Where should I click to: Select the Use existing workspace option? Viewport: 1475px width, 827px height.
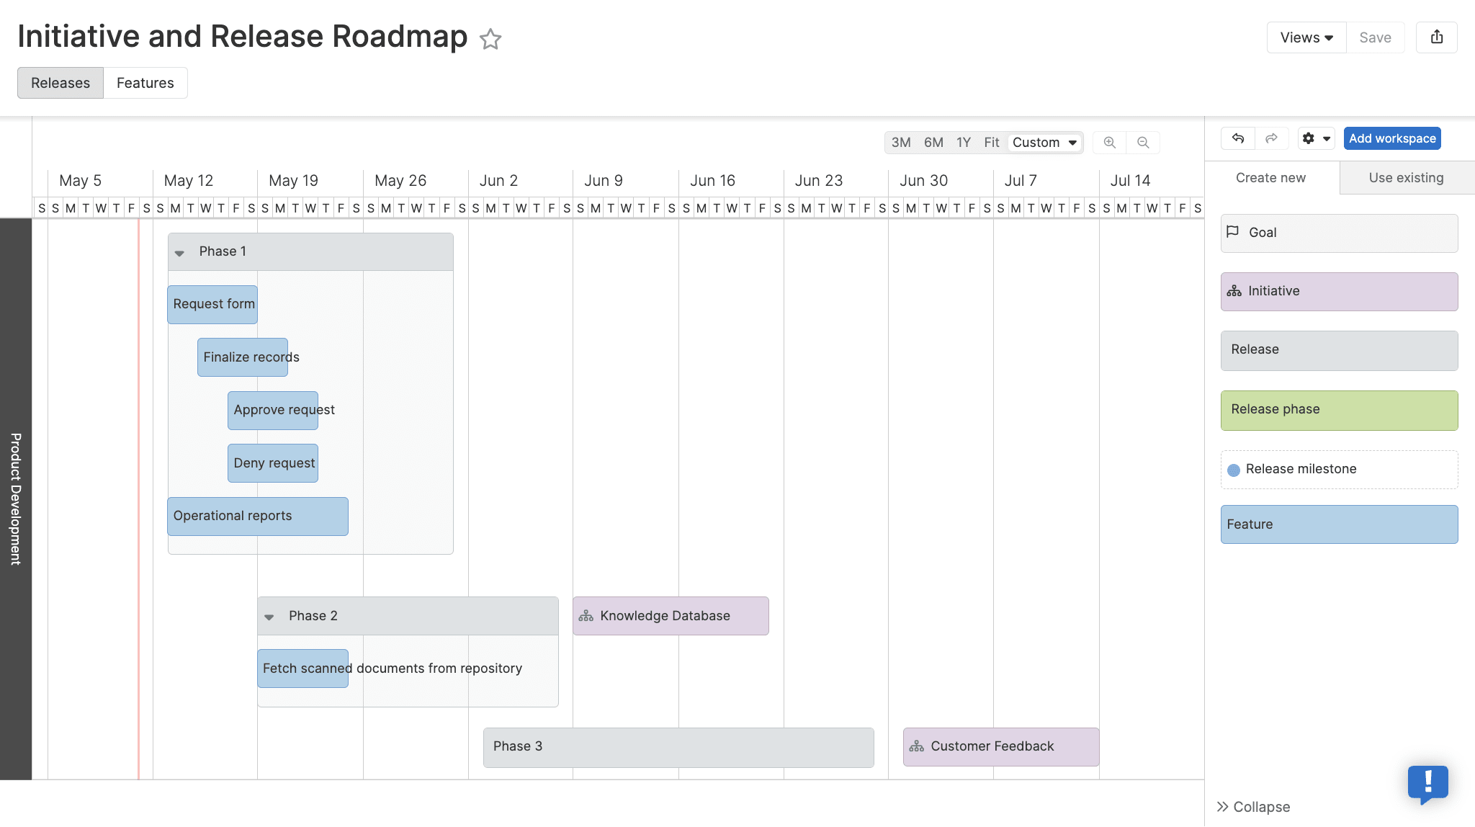click(x=1406, y=177)
